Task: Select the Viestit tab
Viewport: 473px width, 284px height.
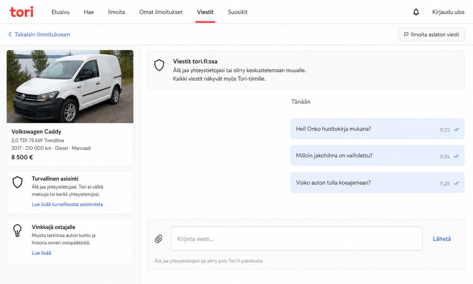Action: (205, 12)
